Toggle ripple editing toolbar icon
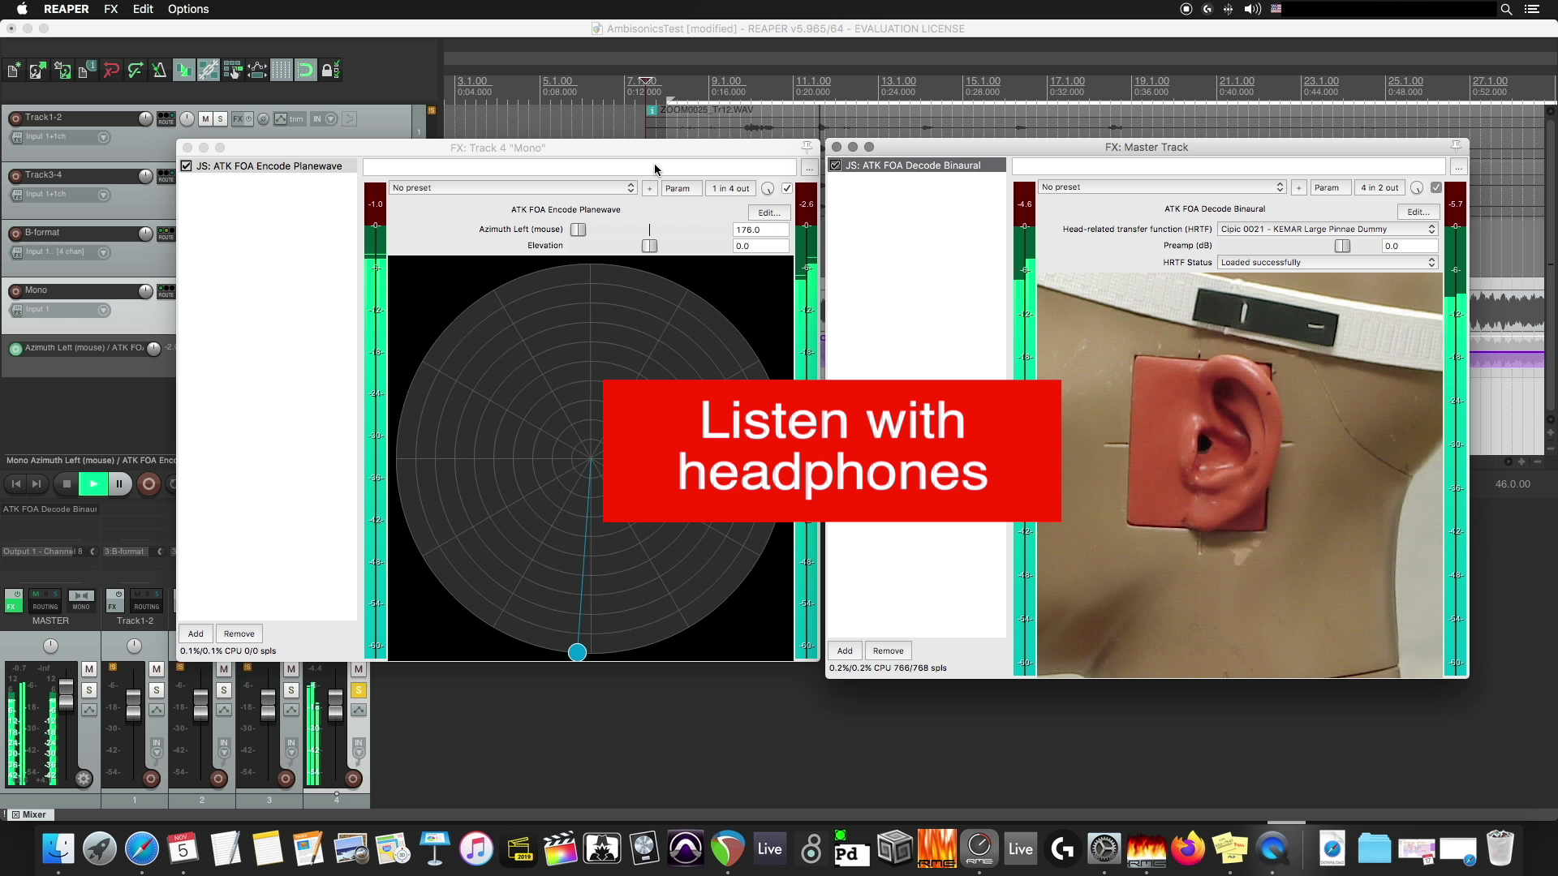This screenshot has width=1558, height=876. pos(233,71)
